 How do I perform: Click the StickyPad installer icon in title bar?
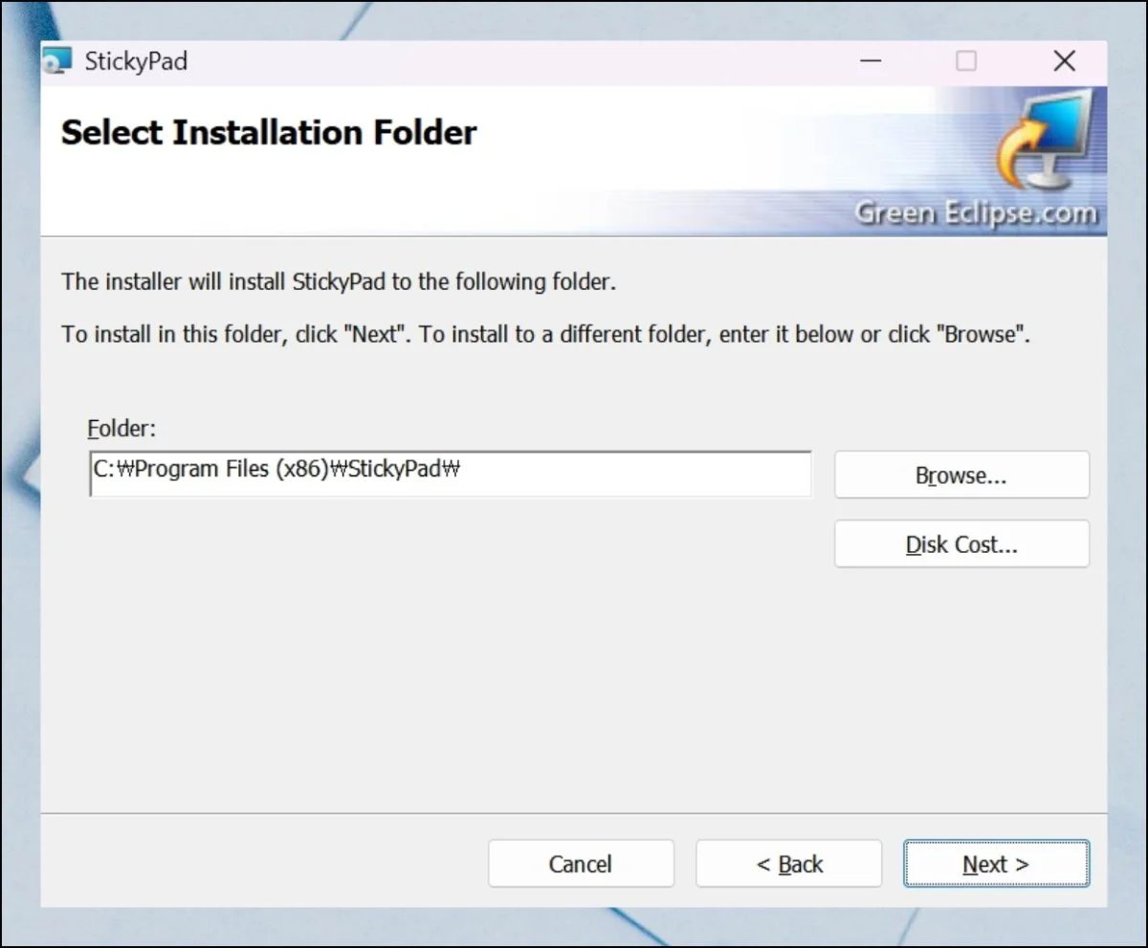pyautogui.click(x=58, y=62)
